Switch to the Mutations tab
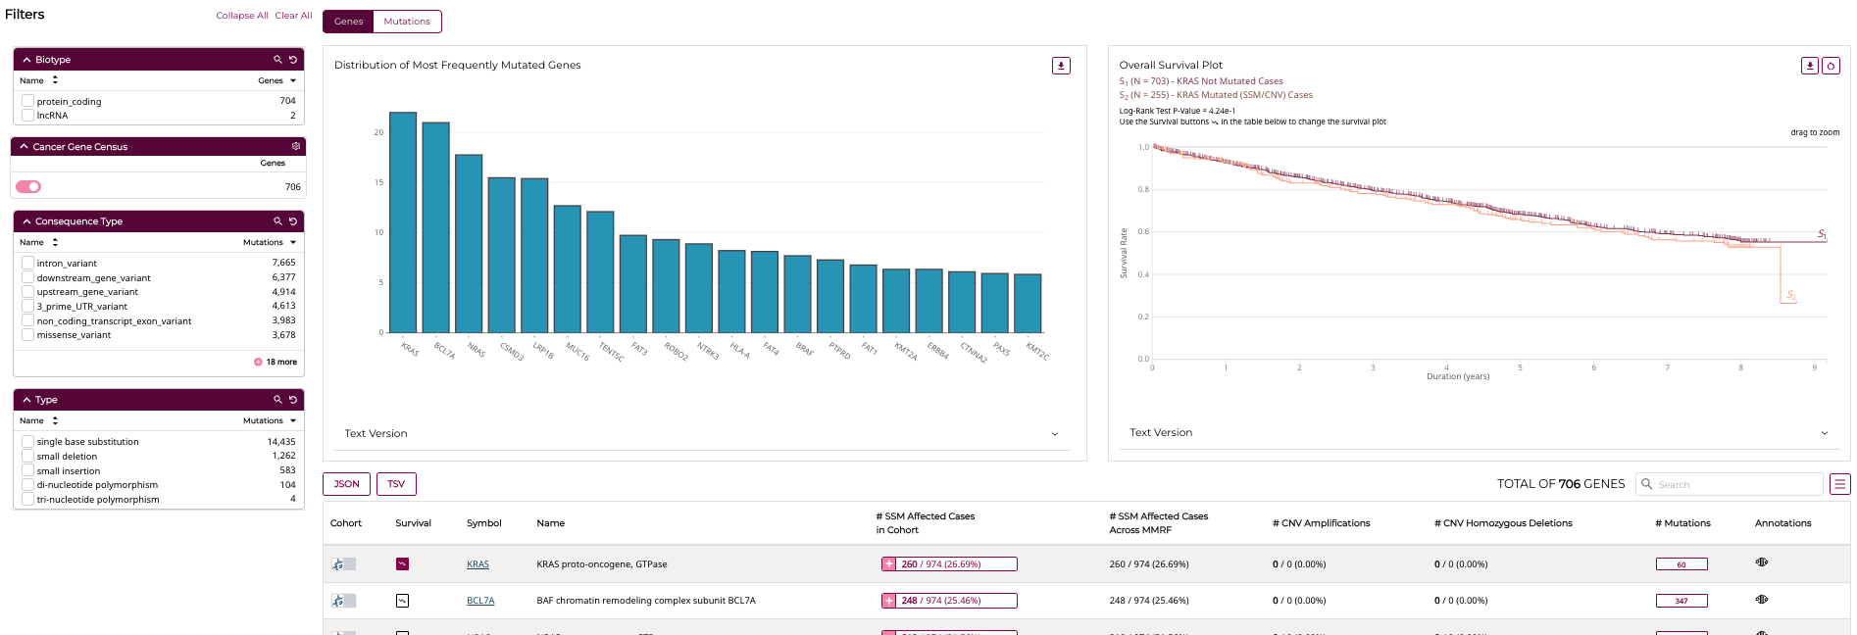The image size is (1857, 635). click(x=407, y=22)
